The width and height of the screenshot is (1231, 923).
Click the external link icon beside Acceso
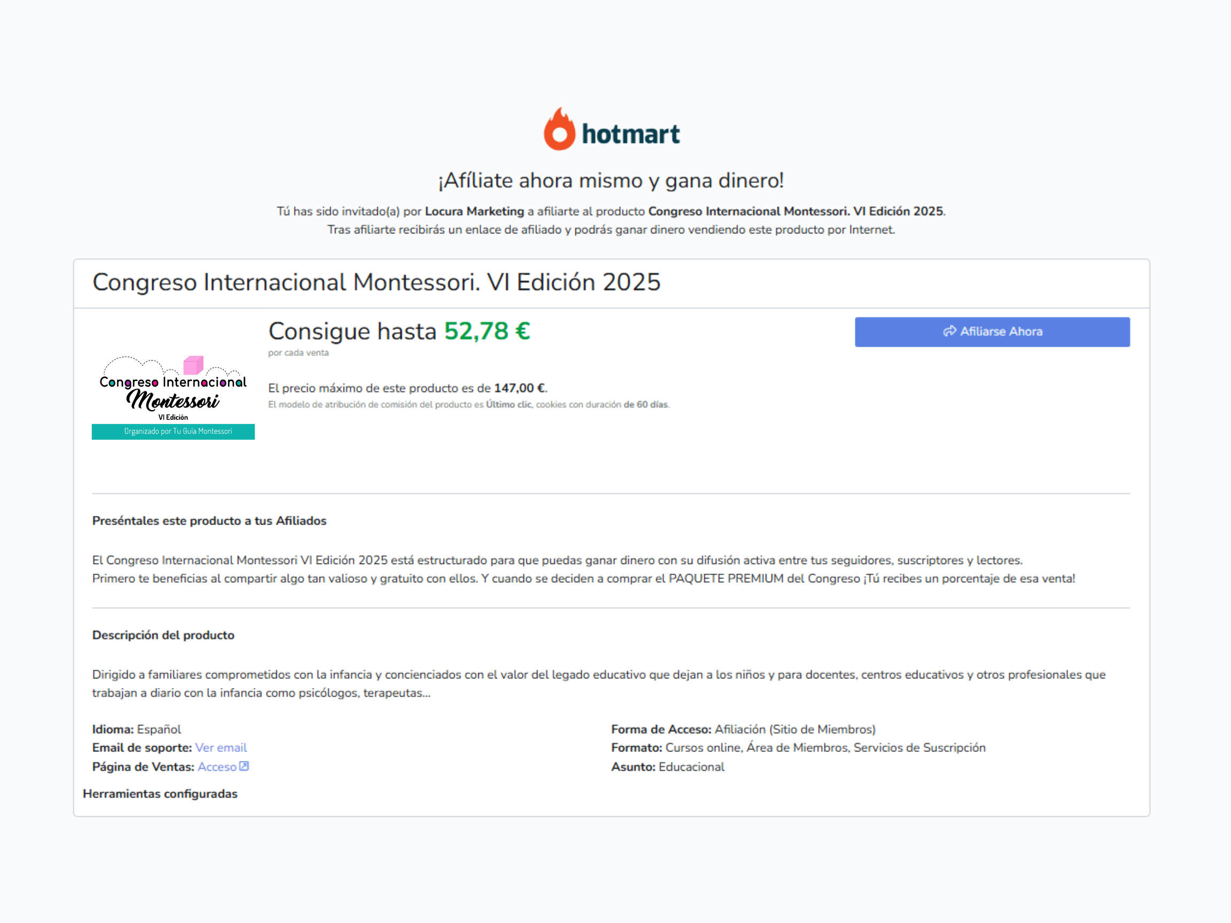pos(244,766)
